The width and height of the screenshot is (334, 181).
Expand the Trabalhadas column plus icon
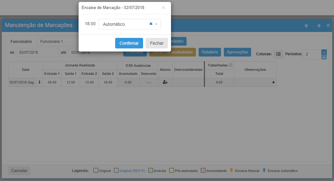click(230, 65)
